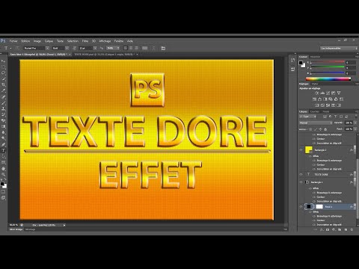
Task: Toggle Rectangle 2 Biseautage effect visibility
Action: [x=314, y=161]
